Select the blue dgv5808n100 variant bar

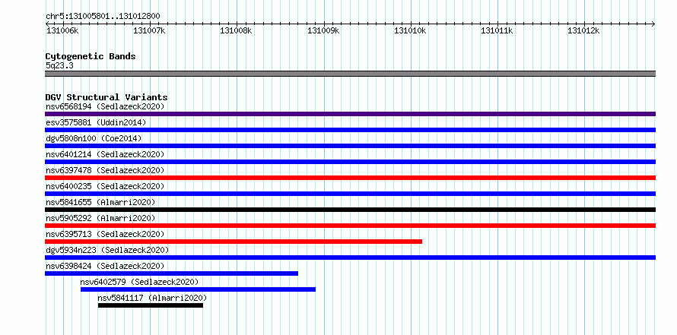(350, 146)
